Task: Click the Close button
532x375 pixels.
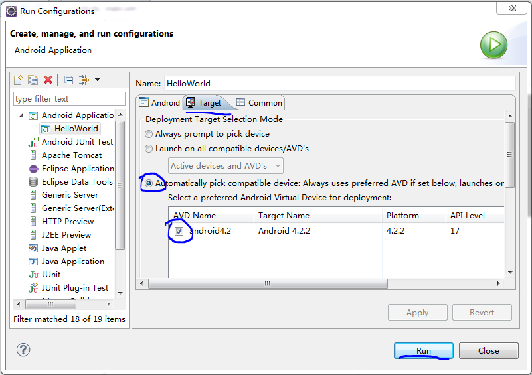Action: (x=488, y=351)
